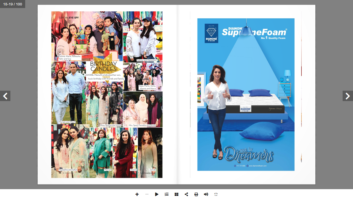Zoom in with the plus icon
This screenshot has width=353, height=199.
click(137, 194)
